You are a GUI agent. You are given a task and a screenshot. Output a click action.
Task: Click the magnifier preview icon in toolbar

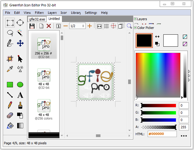(x=129, y=26)
